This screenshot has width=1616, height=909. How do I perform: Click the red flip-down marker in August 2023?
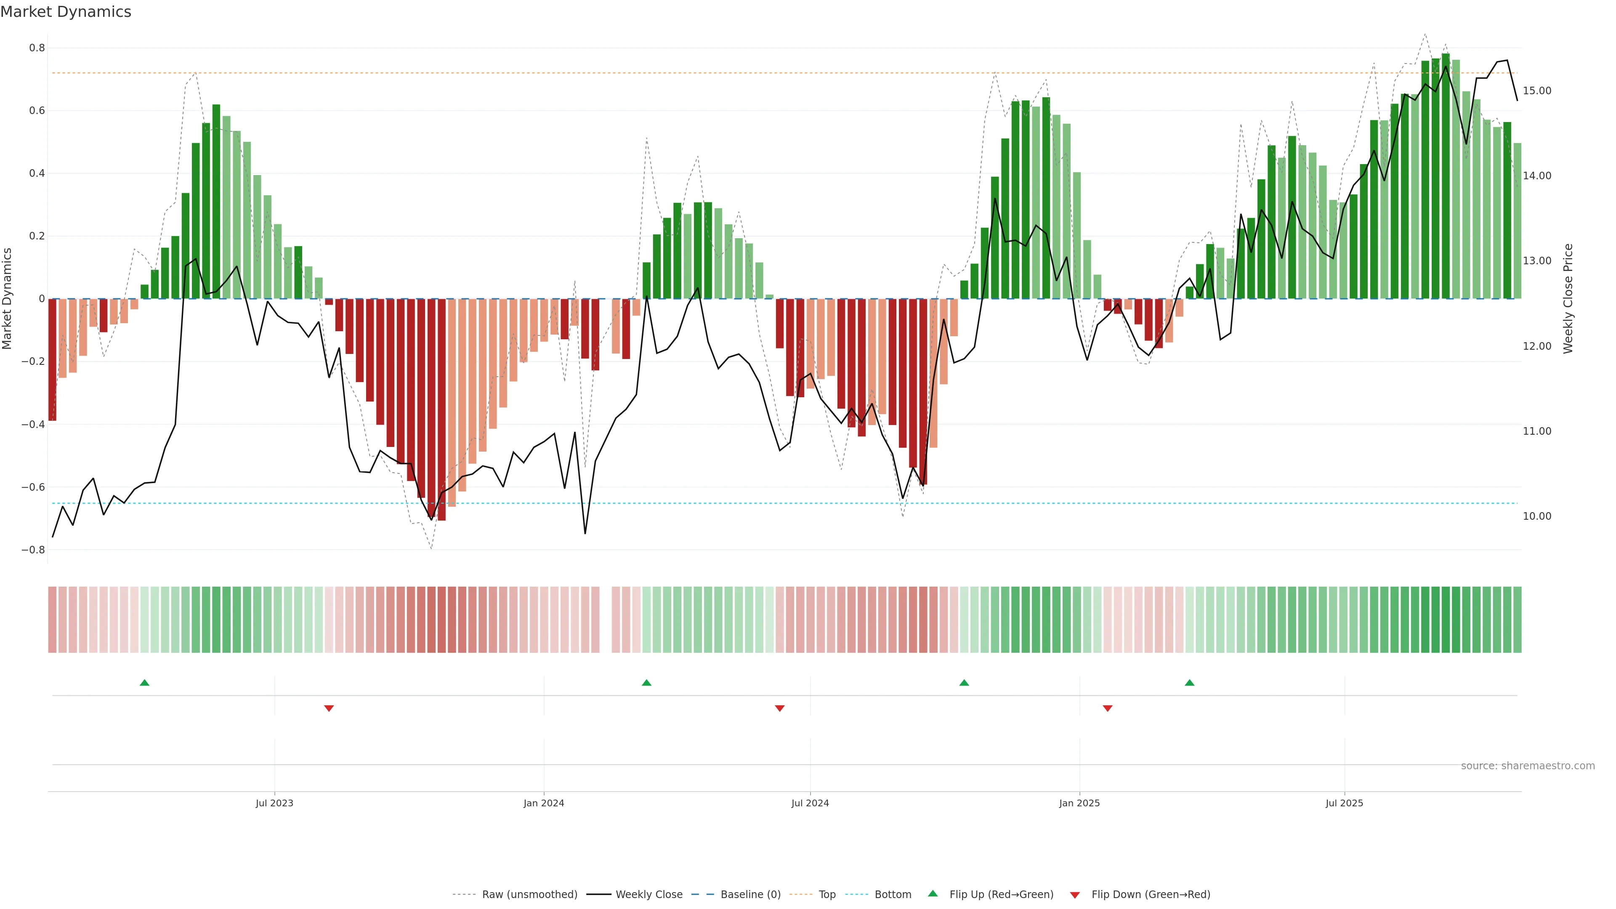329,708
